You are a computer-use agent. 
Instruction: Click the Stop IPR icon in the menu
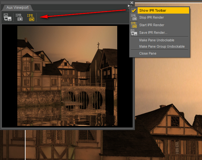pyautogui.click(x=134, y=17)
